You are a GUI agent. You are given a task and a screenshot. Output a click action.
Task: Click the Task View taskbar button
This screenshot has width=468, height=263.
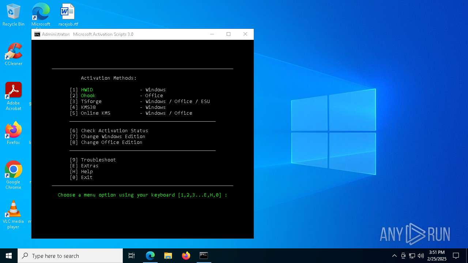132,256
